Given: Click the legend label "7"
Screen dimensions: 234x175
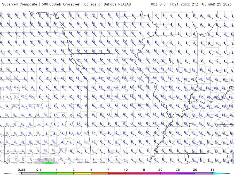Looking at the screenshot, I should click(108, 170).
